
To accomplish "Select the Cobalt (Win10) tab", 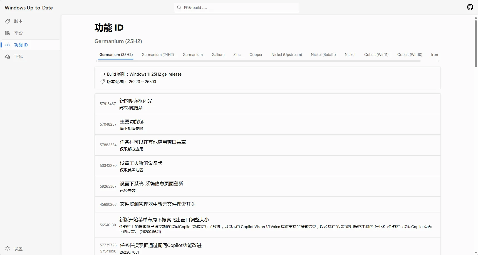I will point(410,55).
